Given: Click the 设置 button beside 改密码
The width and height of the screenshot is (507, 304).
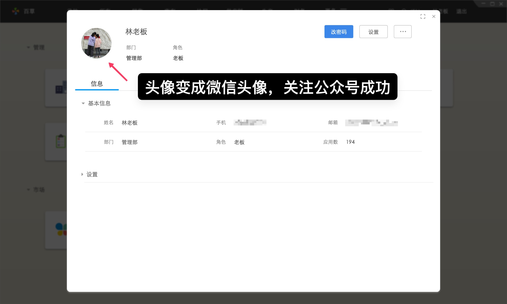Looking at the screenshot, I should [x=373, y=32].
